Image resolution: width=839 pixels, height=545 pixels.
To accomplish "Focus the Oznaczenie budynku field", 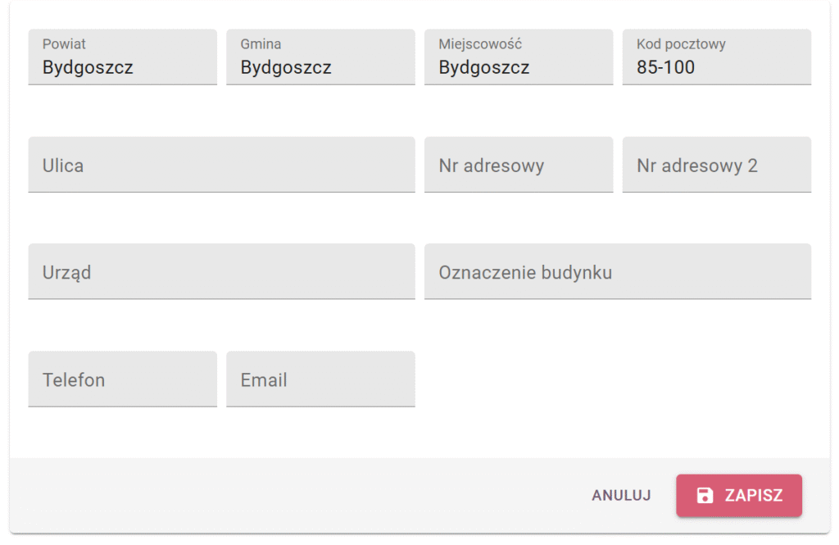I will click(x=618, y=271).
